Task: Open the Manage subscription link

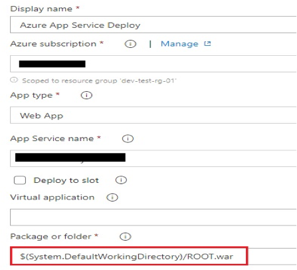Action: [x=179, y=44]
